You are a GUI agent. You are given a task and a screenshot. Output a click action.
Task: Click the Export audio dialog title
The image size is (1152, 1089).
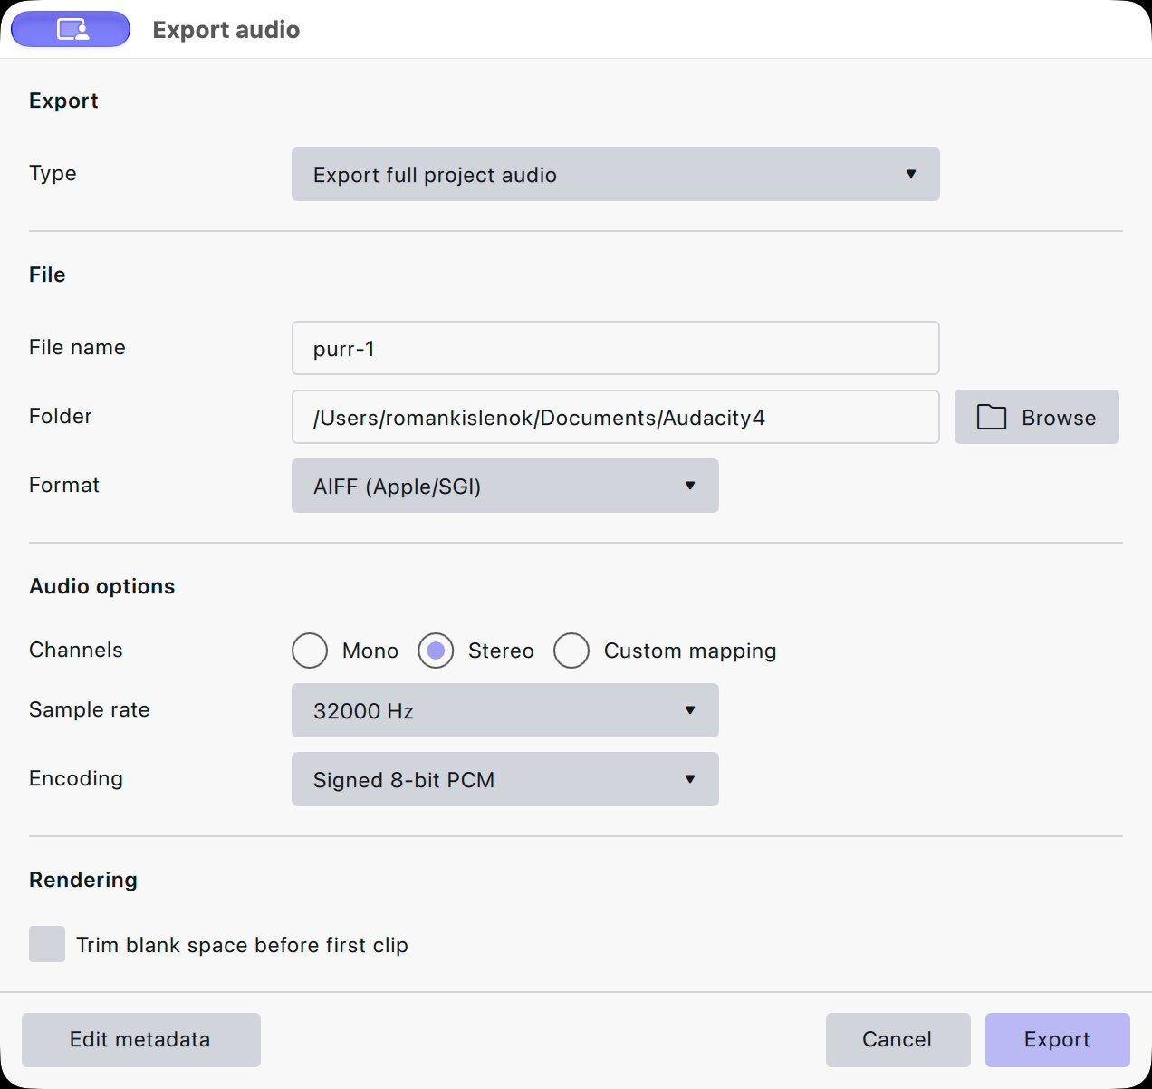tap(226, 30)
